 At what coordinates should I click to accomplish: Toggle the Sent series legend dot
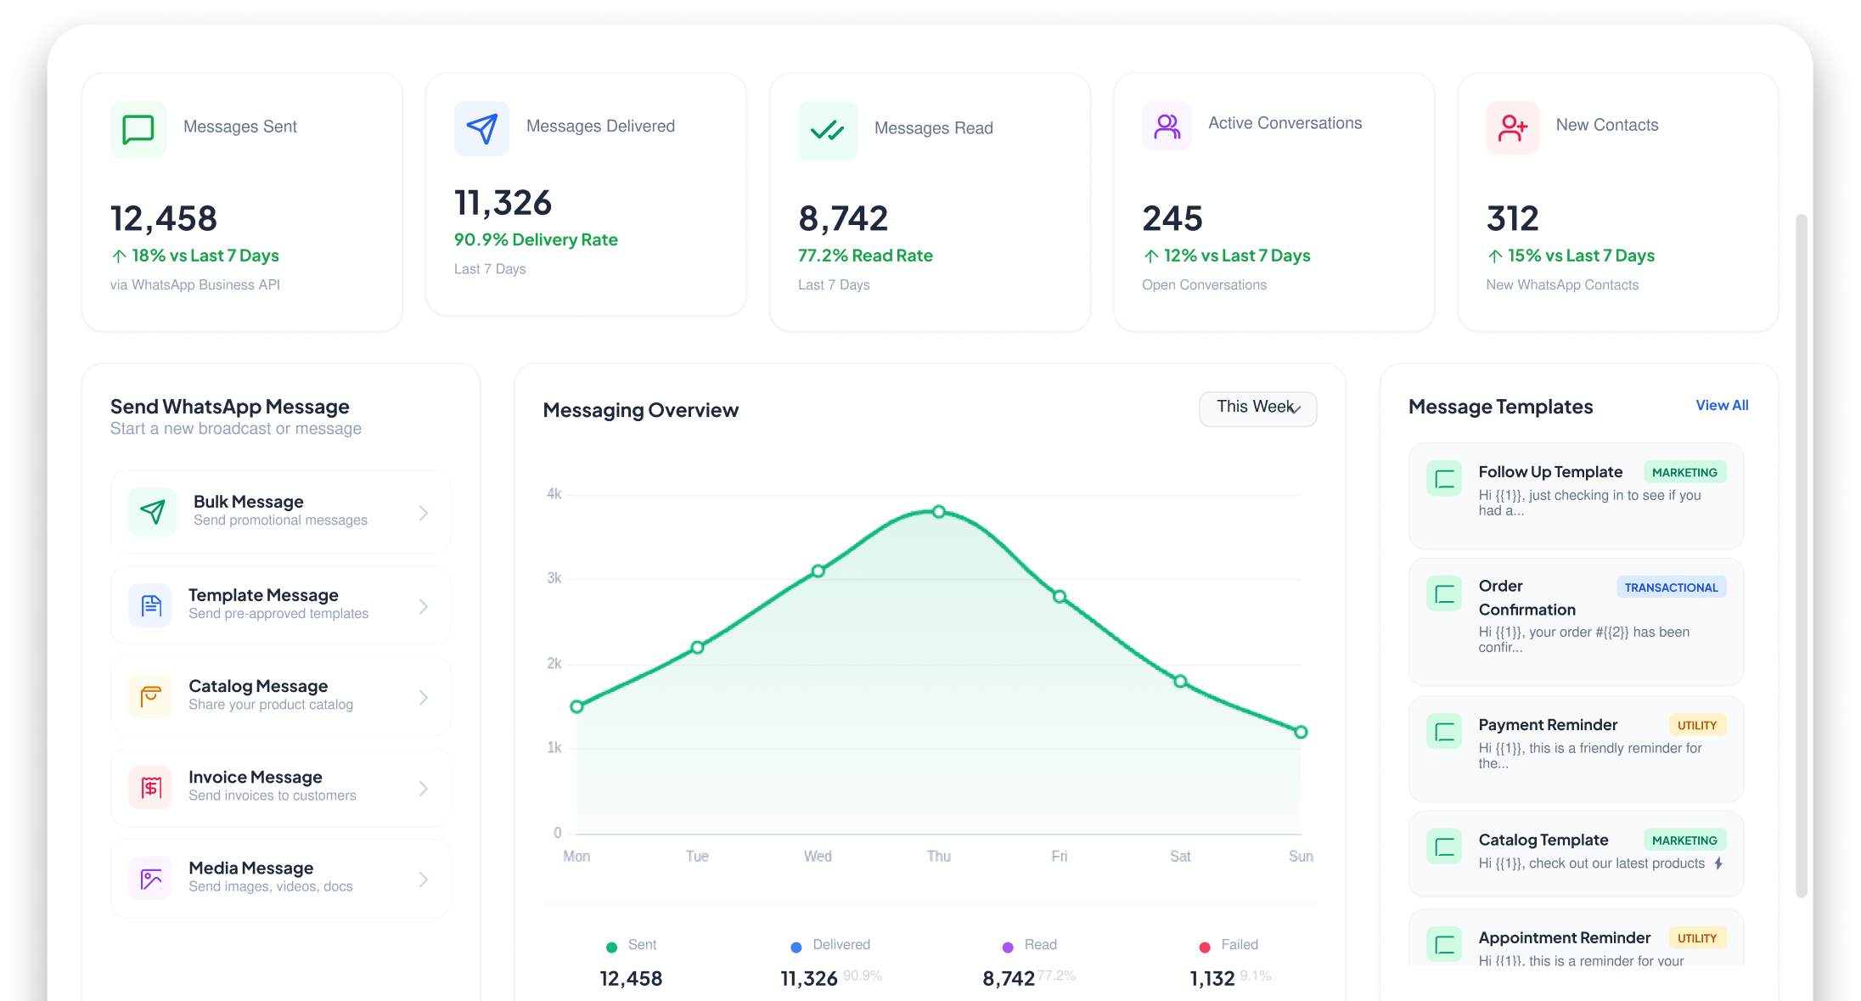tap(611, 947)
